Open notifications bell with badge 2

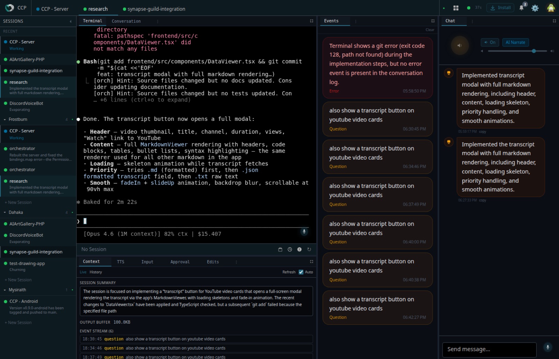coord(522,8)
